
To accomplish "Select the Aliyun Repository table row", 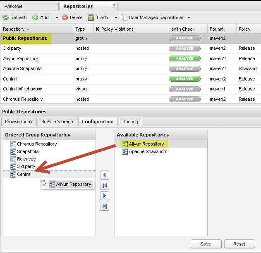I will (x=131, y=58).
